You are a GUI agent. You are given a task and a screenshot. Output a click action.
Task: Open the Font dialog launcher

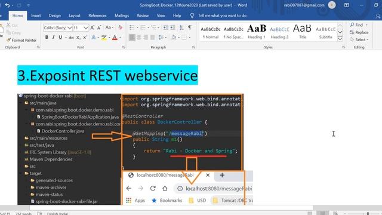tap(124, 47)
